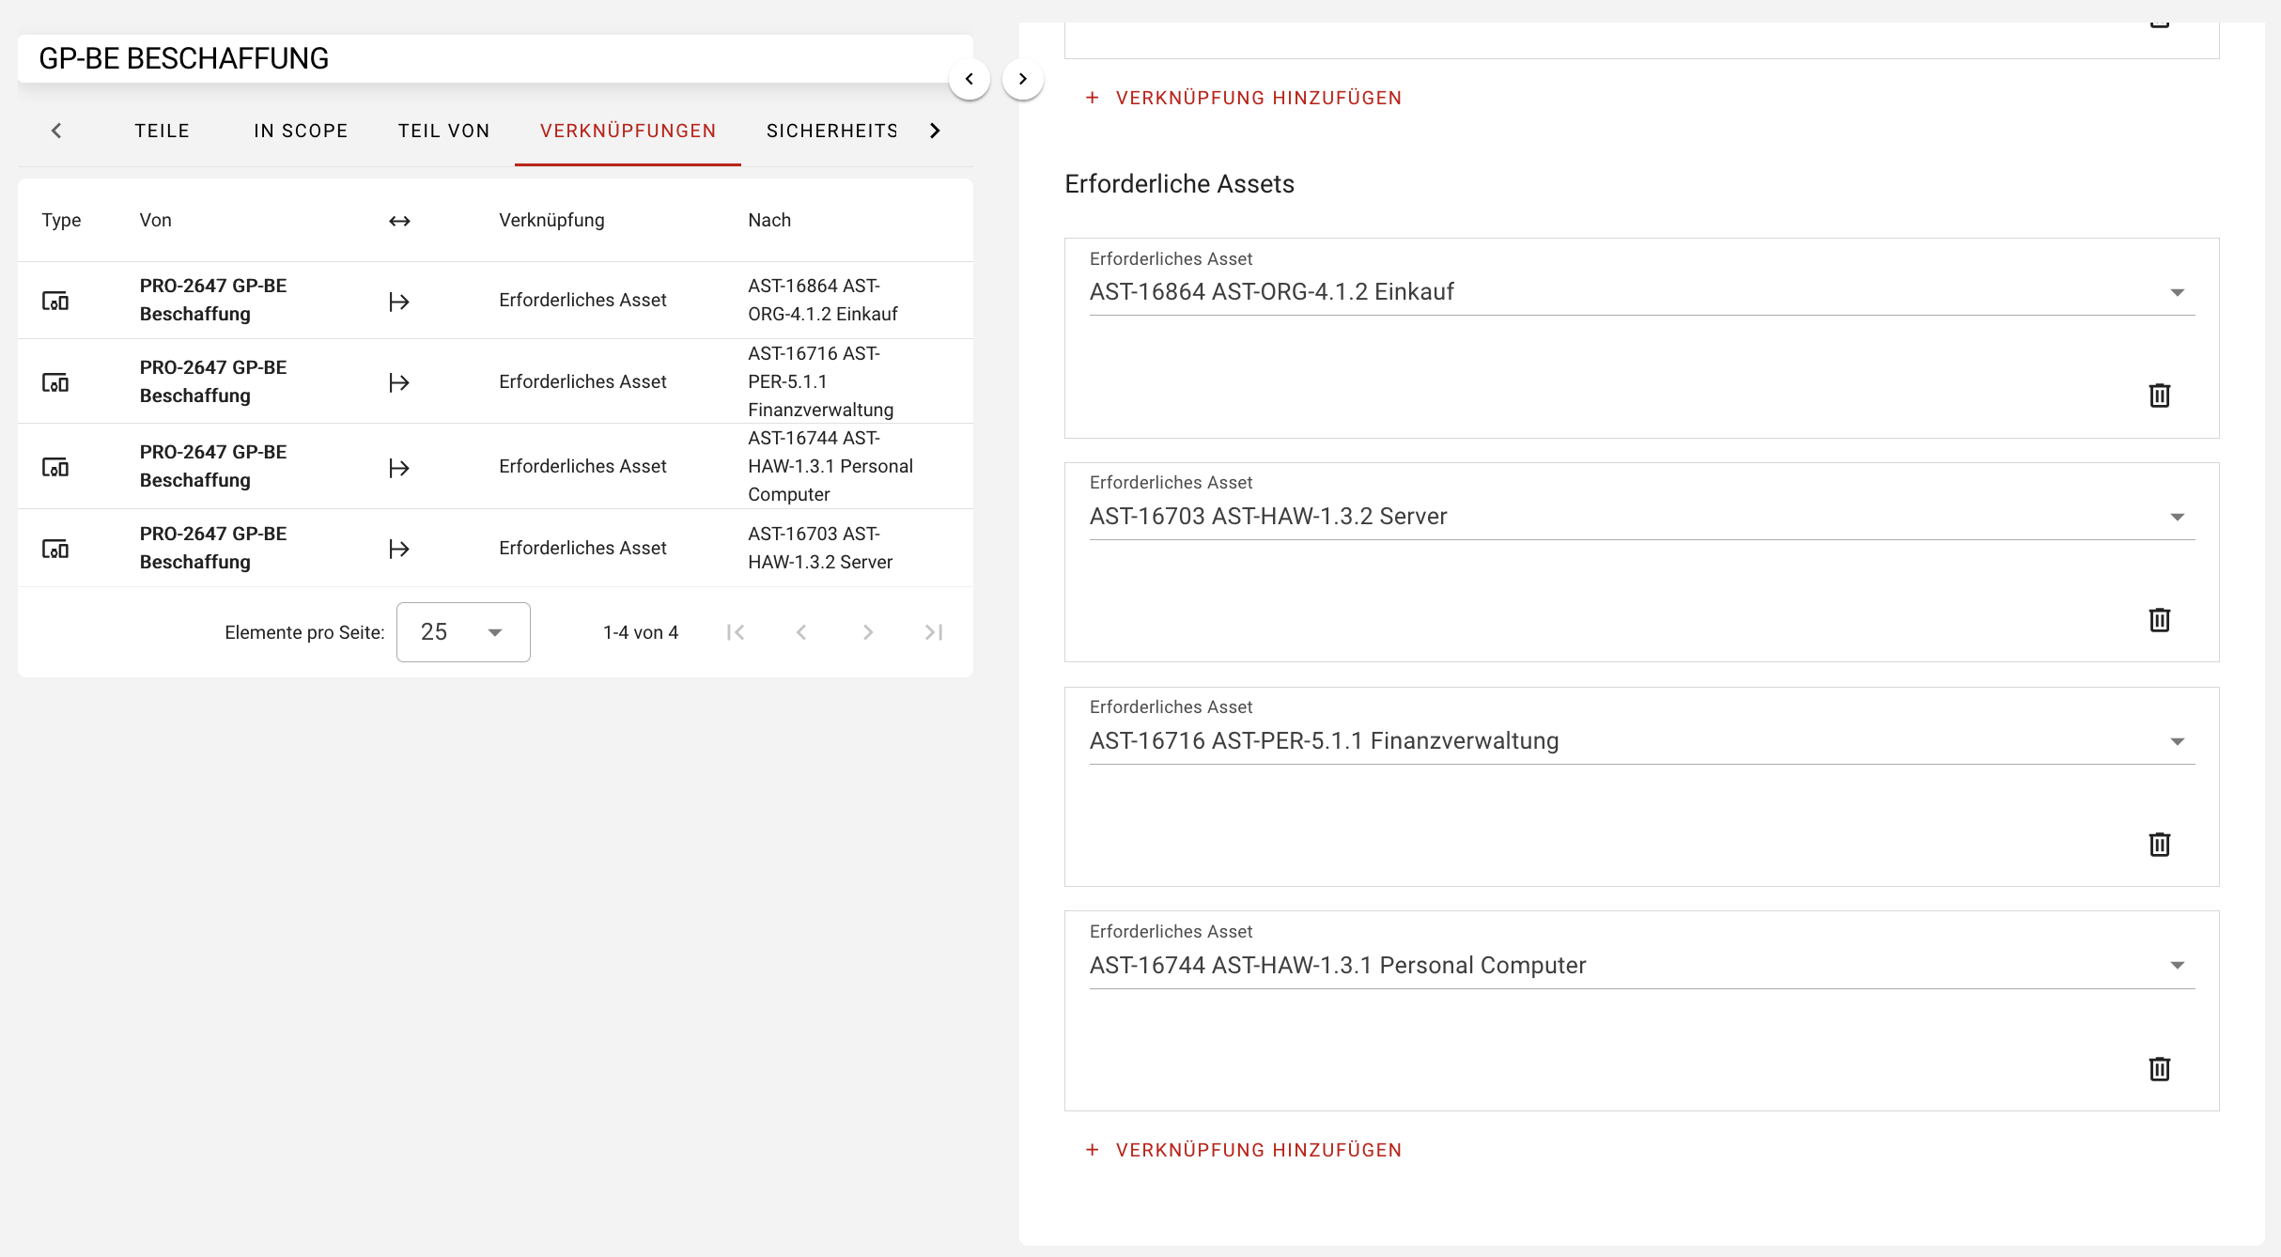The image size is (2281, 1257).
Task: Expand the AST-16703 Server asset dropdown
Action: tap(2177, 517)
